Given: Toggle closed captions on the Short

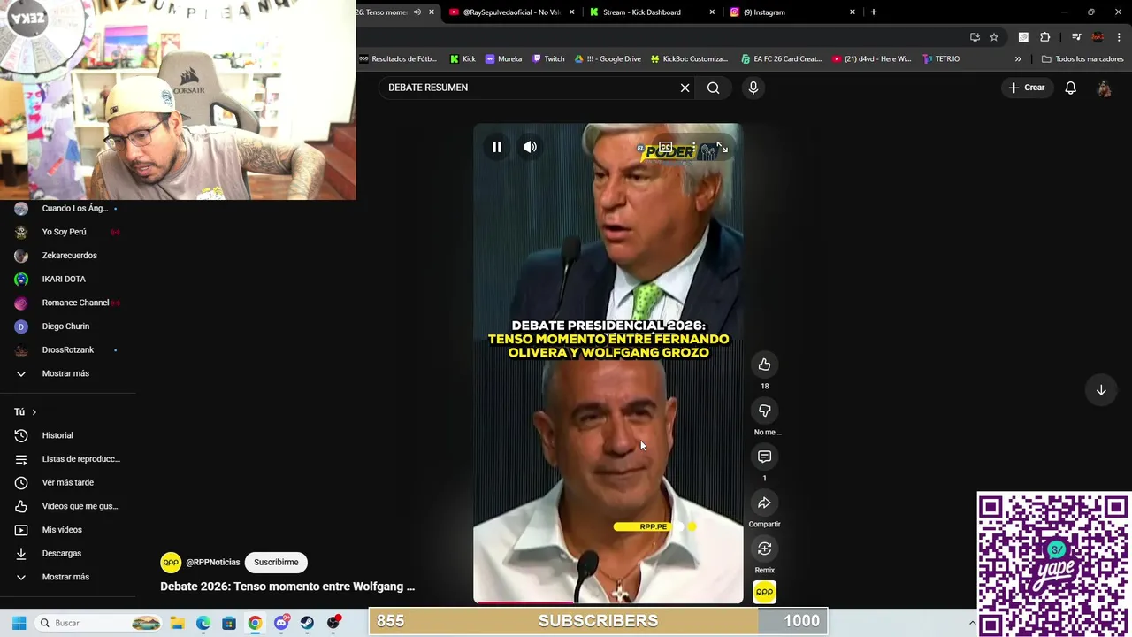Looking at the screenshot, I should 665,148.
